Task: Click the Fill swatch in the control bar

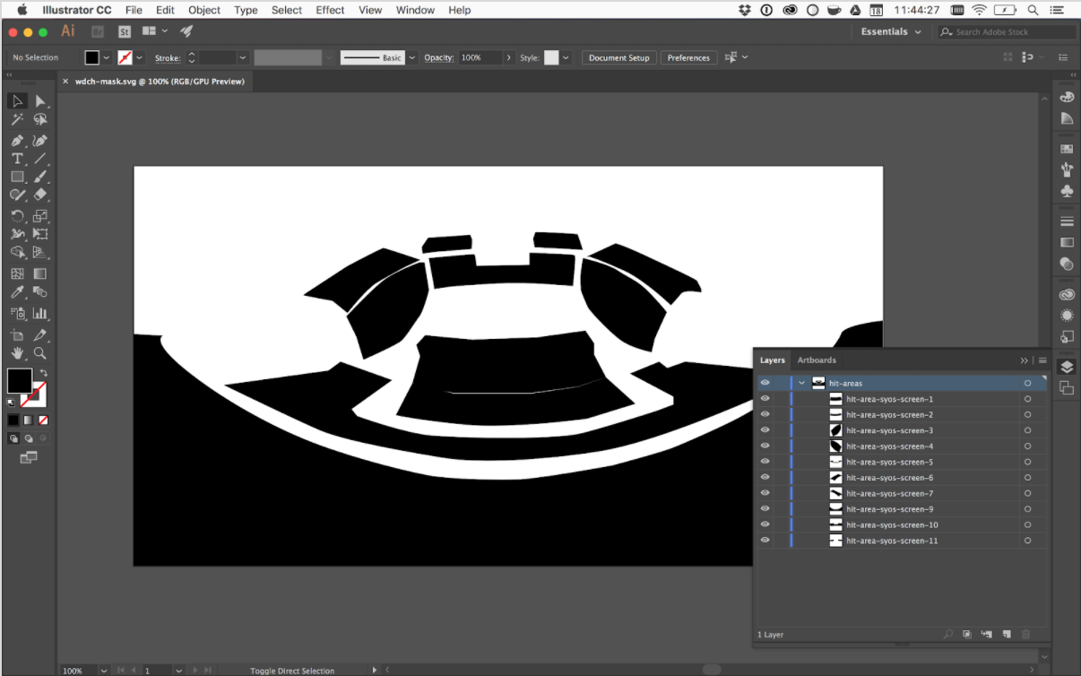Action: 92,57
